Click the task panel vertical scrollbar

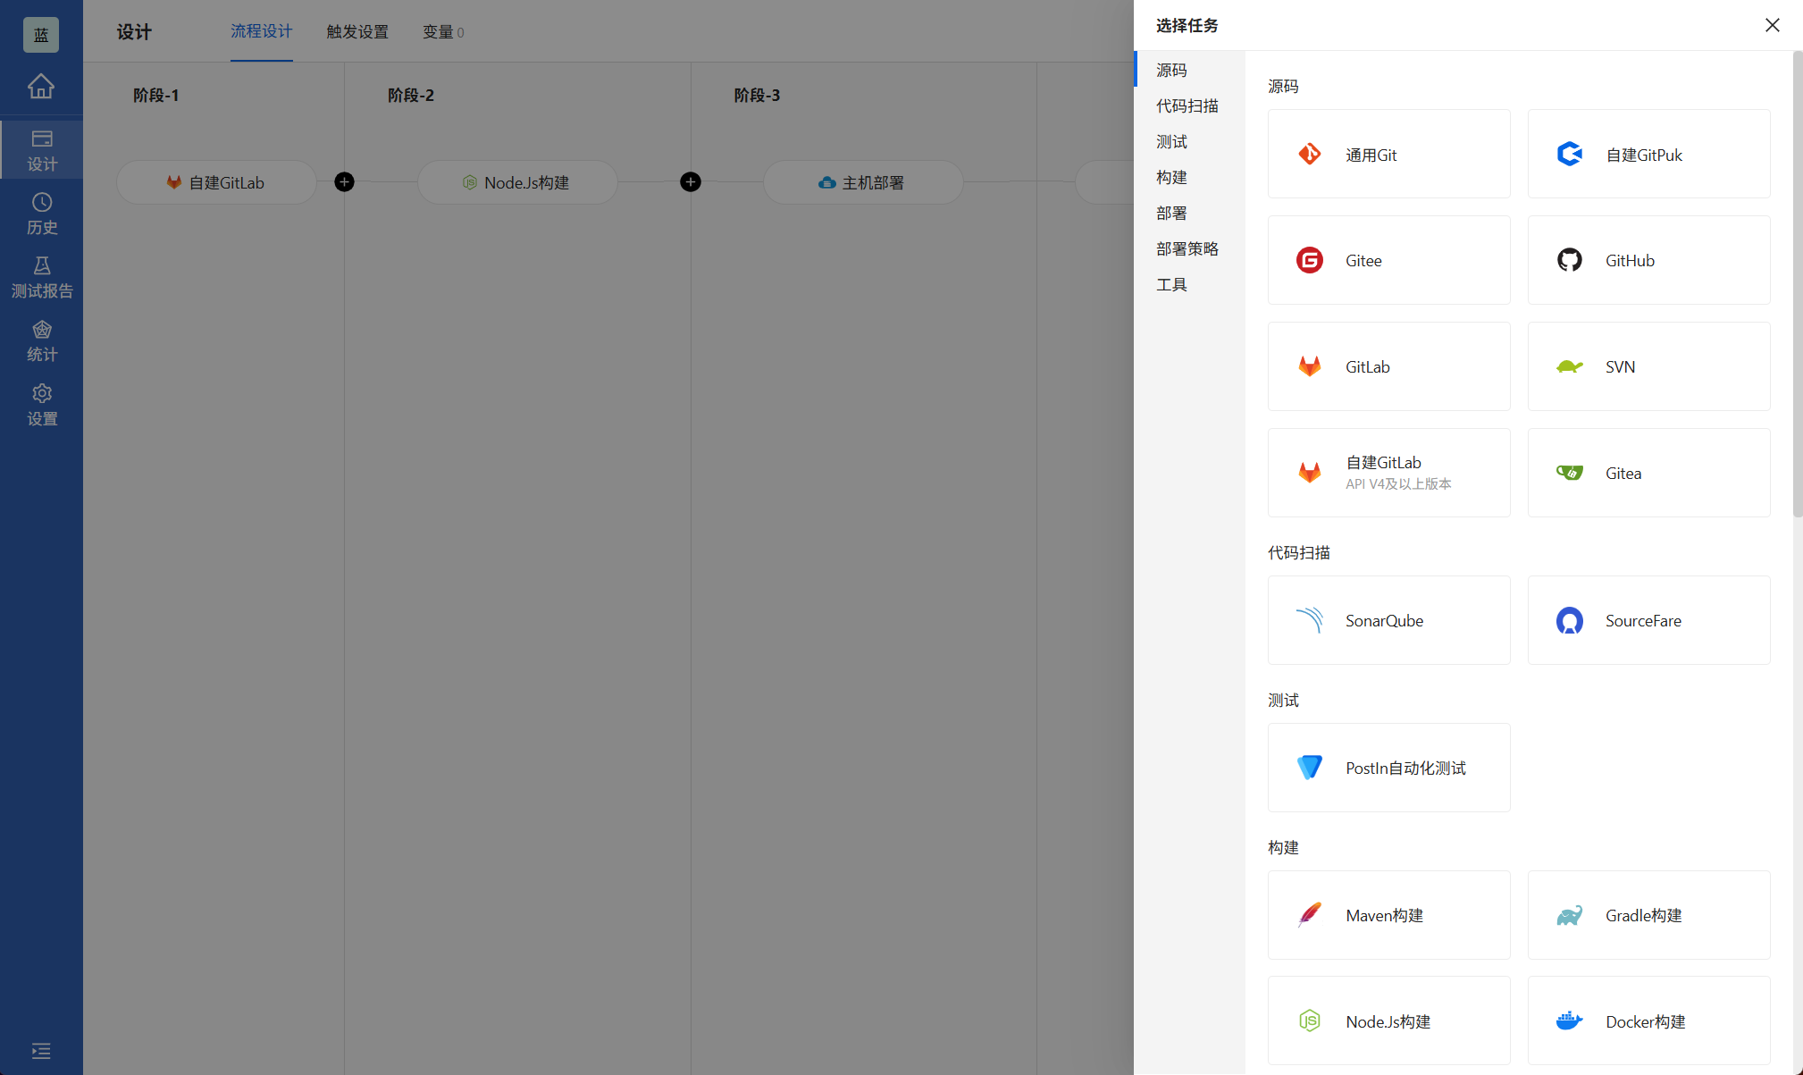pos(1798,286)
